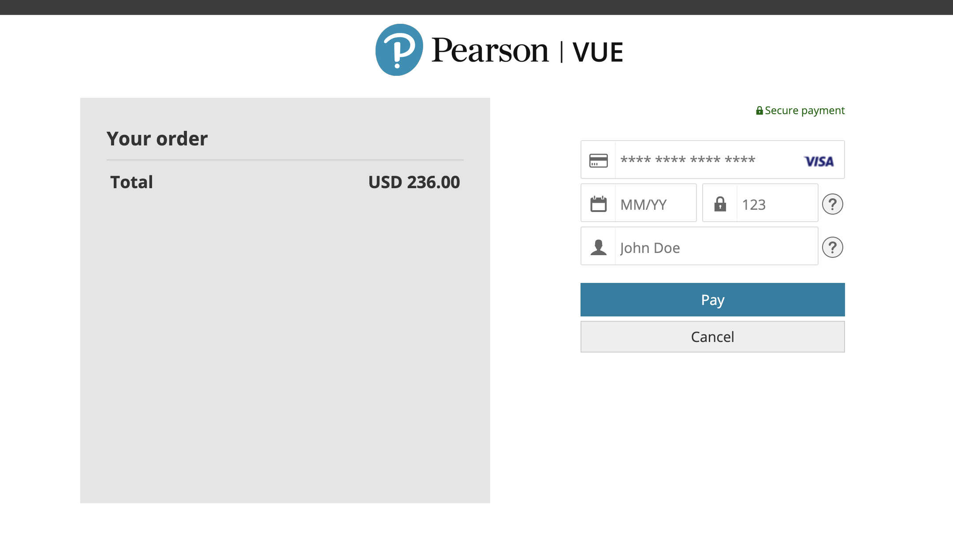Click the person icon beside John Doe

tap(598, 247)
